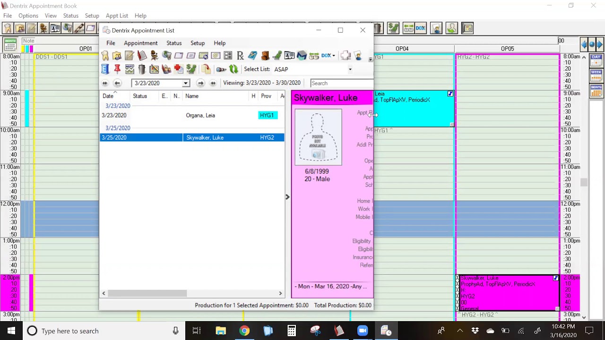The width and height of the screenshot is (605, 340).
Task: Sort the list by the Date column header
Action: [x=115, y=96]
